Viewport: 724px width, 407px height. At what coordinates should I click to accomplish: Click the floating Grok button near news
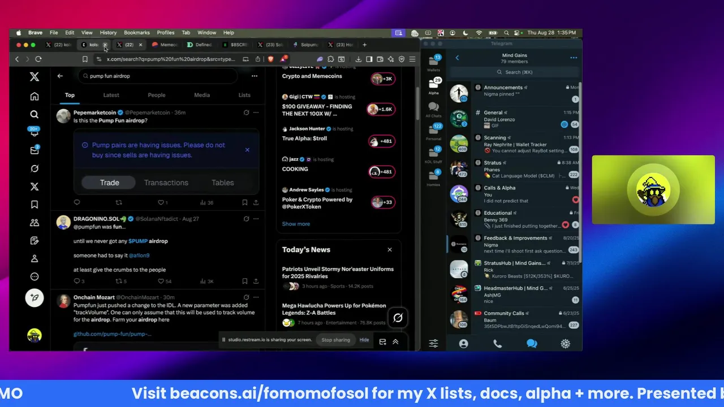coord(398,318)
